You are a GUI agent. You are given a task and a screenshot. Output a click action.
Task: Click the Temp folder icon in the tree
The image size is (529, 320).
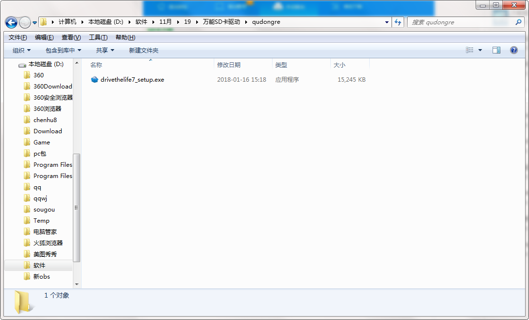pyautogui.click(x=27, y=220)
